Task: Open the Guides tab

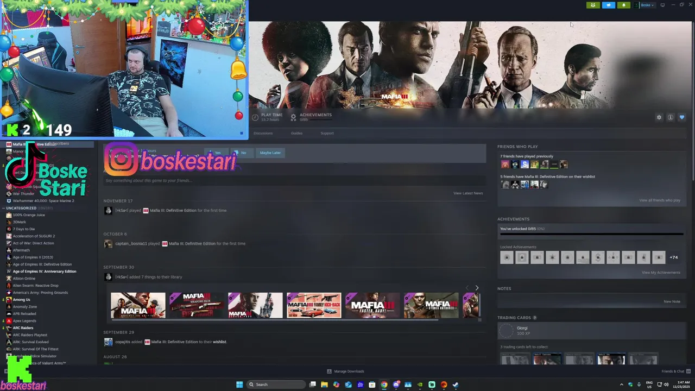Action: [x=296, y=133]
